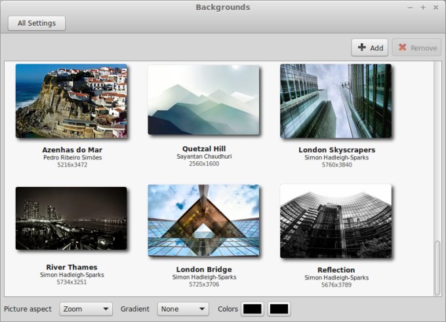Open the first black color swatch

coord(253,309)
